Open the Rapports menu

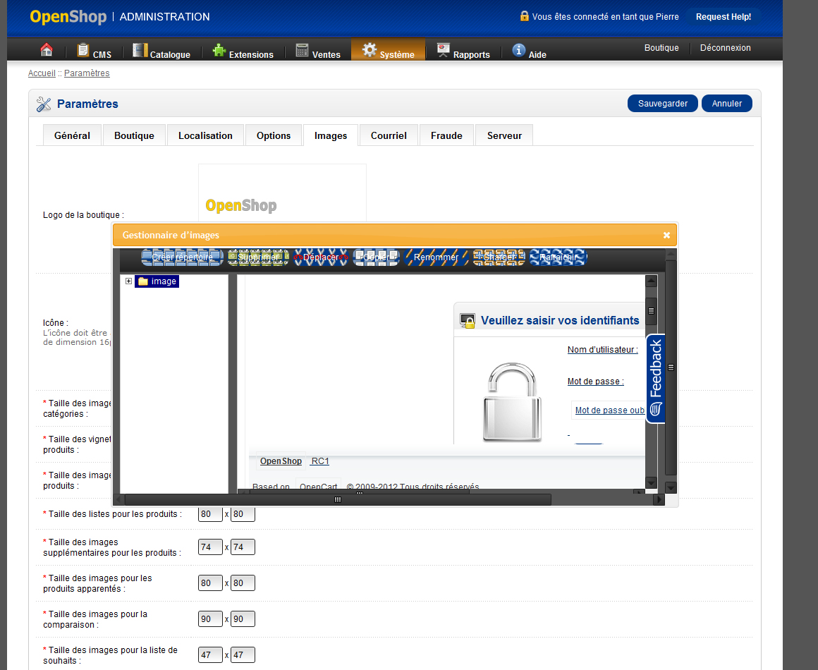pyautogui.click(x=463, y=51)
